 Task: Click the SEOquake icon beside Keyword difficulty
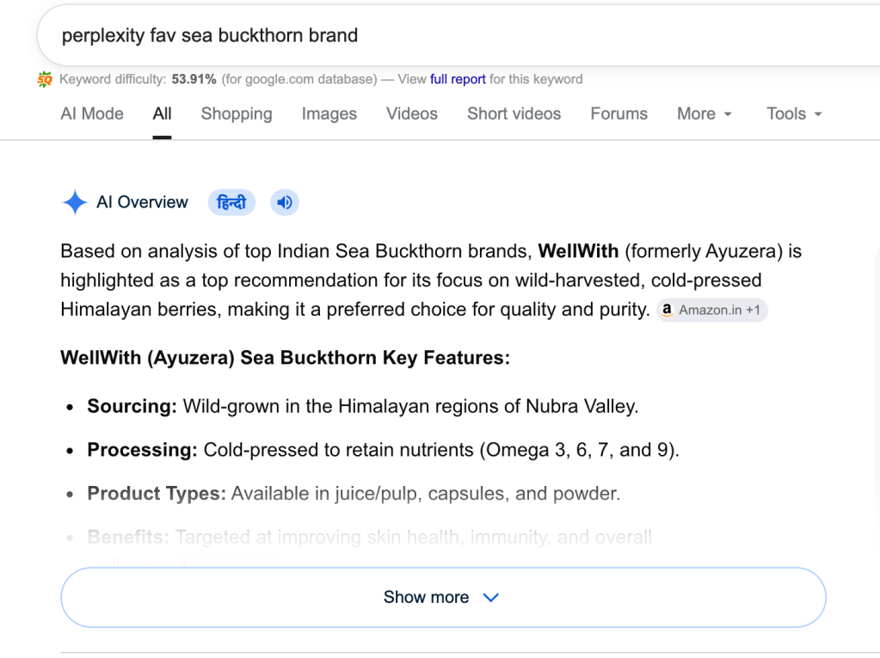[45, 80]
